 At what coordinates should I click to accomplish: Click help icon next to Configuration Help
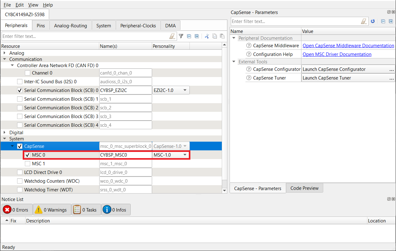point(249,54)
